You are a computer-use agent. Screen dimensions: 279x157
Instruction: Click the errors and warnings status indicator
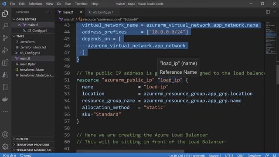click(x=10, y=155)
